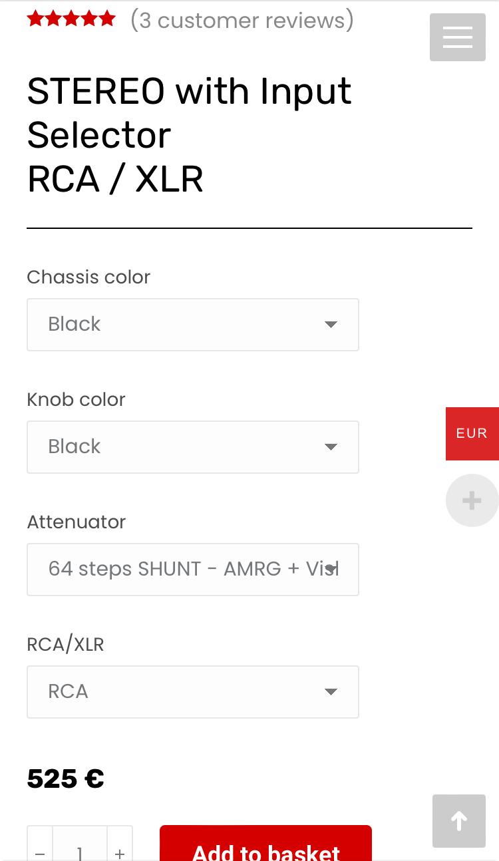Click the product title STEREO with Input Selector
The width and height of the screenshot is (499, 861).
pyautogui.click(x=189, y=113)
